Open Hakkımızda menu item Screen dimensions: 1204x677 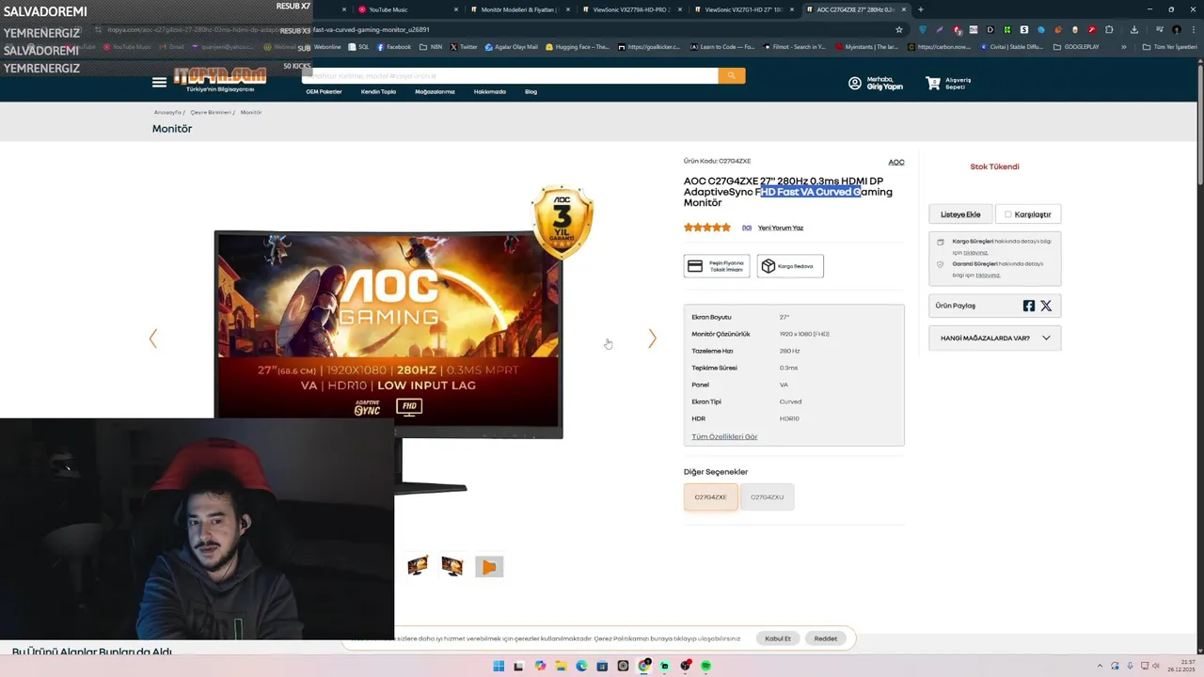tap(490, 92)
